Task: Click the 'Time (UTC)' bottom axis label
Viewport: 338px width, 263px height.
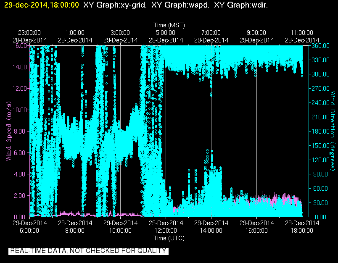Action: pyautogui.click(x=169, y=238)
